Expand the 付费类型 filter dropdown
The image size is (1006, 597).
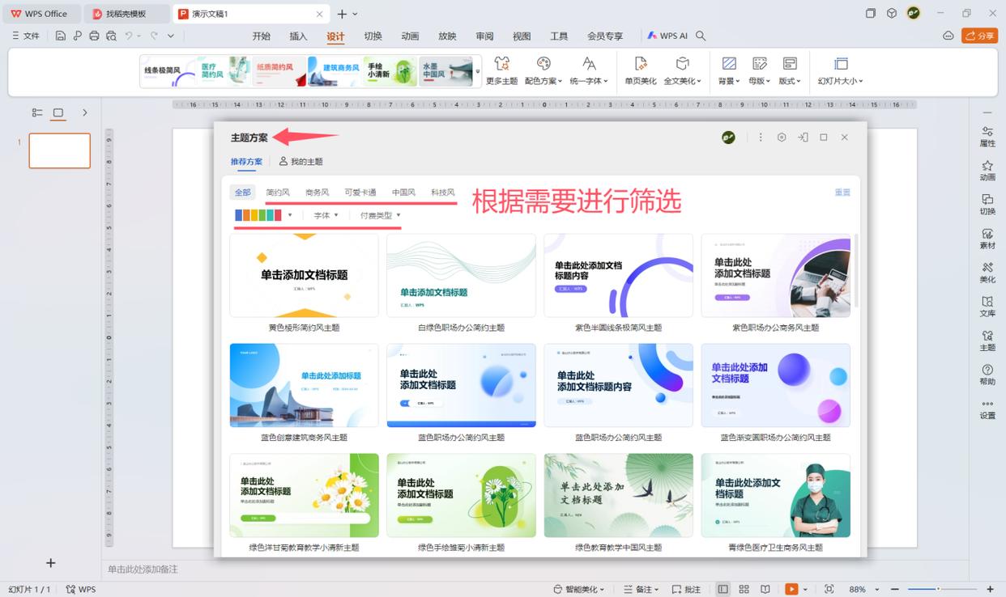click(x=380, y=215)
